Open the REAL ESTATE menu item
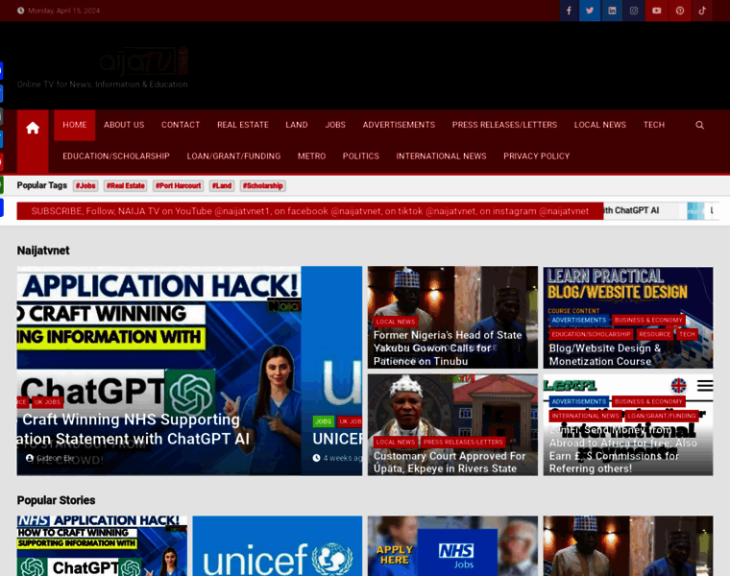 coord(243,125)
